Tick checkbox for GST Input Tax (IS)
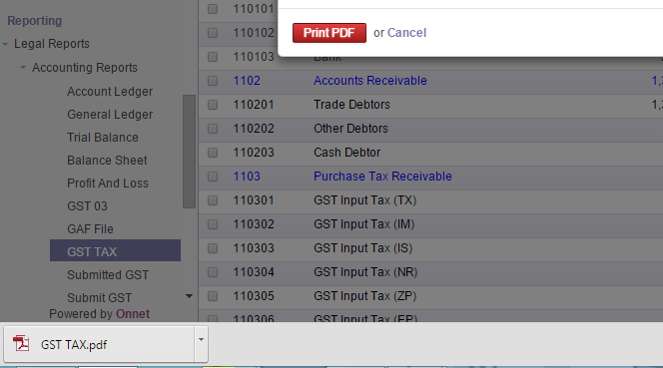Viewport: 663px width, 368px height. [213, 248]
